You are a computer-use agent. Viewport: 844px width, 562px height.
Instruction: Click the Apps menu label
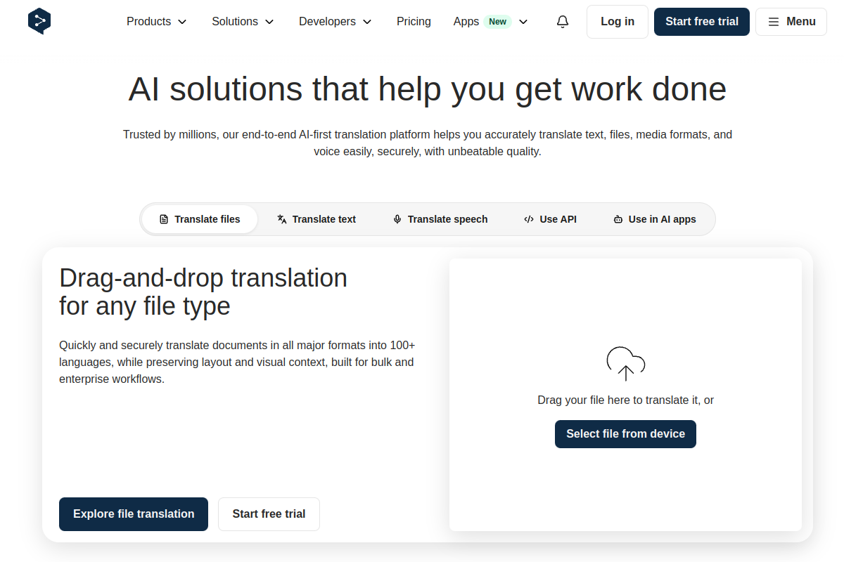[x=466, y=22]
